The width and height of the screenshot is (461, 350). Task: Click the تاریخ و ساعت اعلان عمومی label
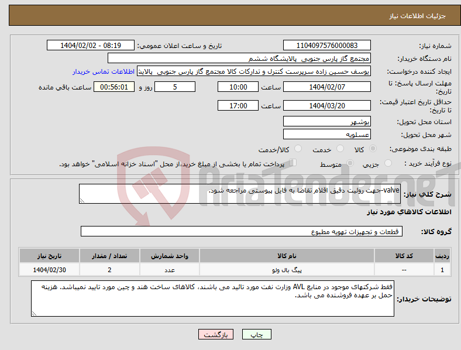pyautogui.click(x=180, y=46)
